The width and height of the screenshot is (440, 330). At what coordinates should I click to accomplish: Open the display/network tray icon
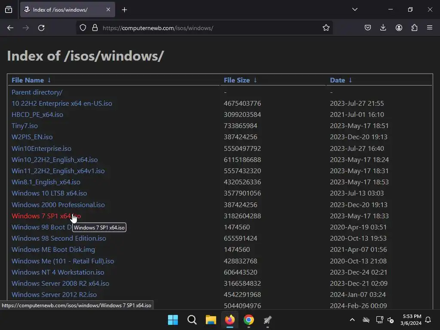point(379,320)
